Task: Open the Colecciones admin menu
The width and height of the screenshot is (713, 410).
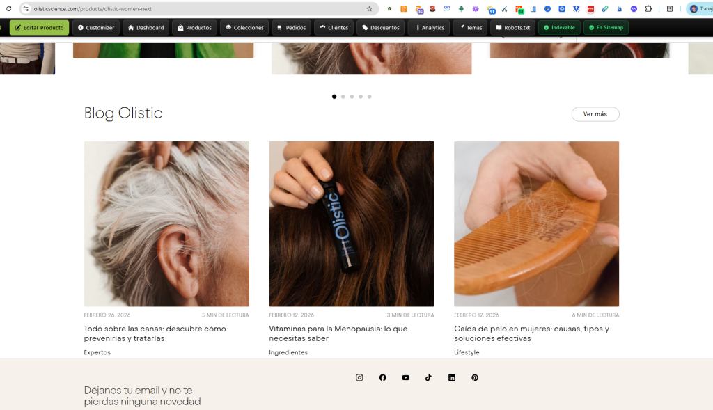Action: coord(244,28)
